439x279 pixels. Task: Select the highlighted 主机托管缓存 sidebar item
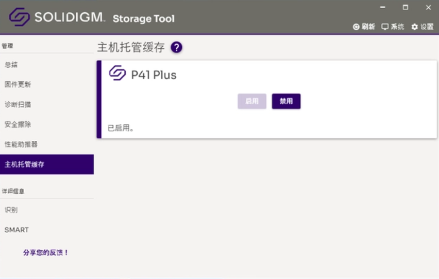coord(24,165)
